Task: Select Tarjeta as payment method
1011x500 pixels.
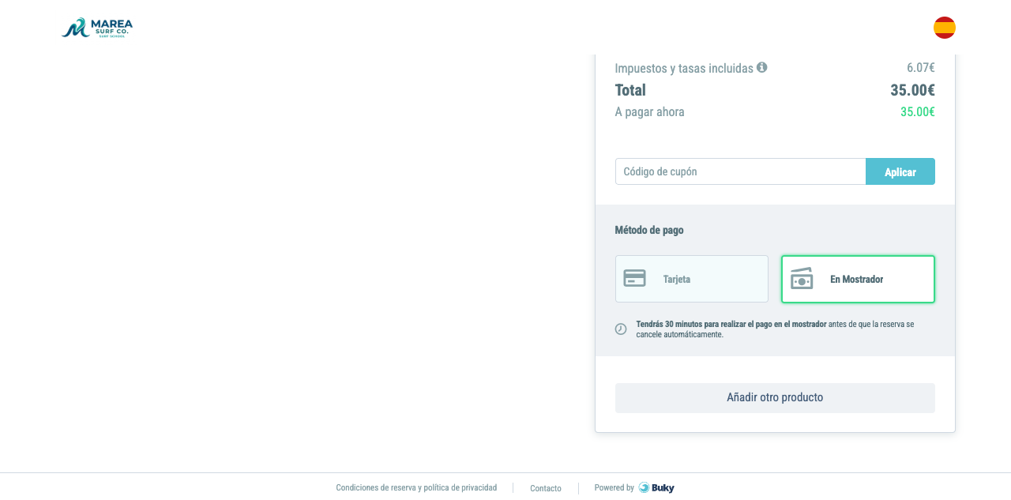Action: pos(692,279)
